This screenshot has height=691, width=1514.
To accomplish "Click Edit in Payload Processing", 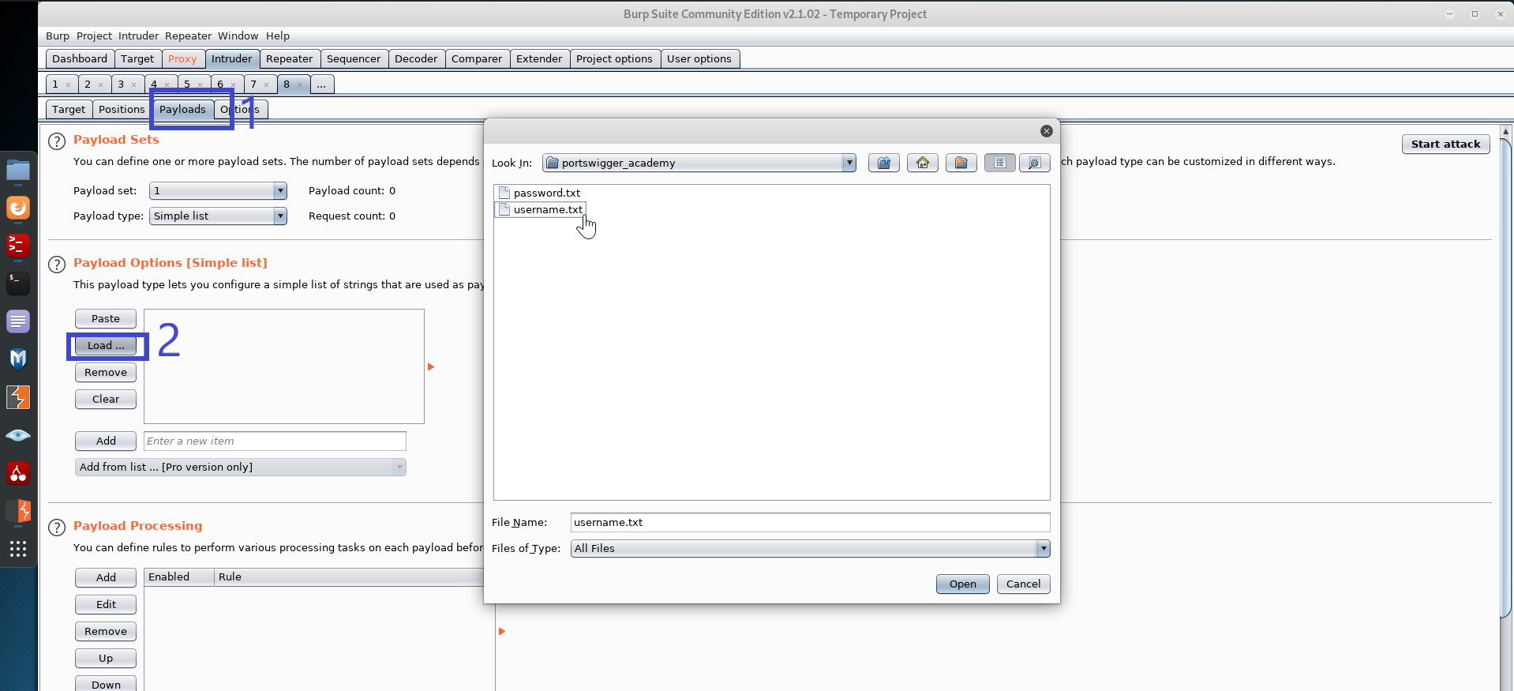I will click(106, 604).
